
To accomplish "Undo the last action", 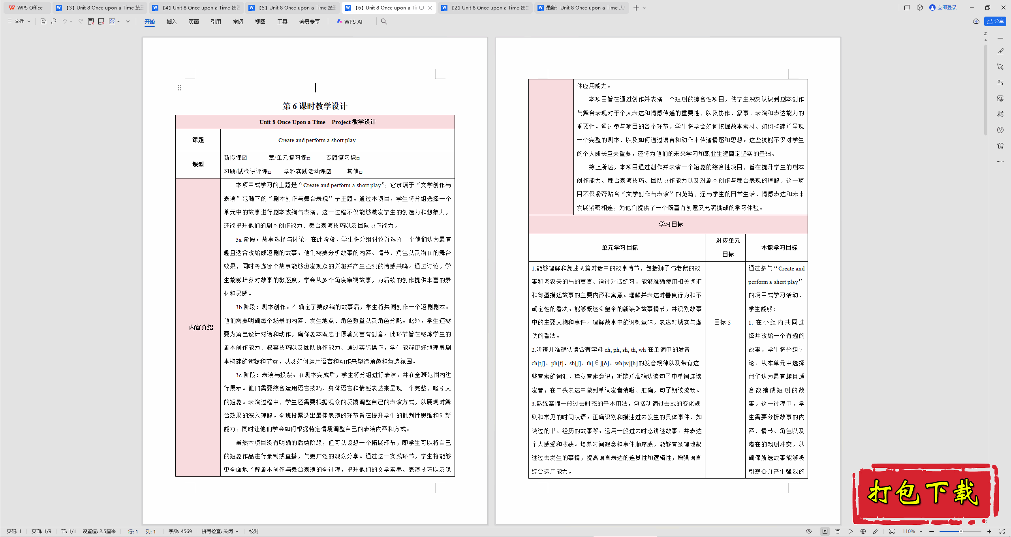I will 64,21.
